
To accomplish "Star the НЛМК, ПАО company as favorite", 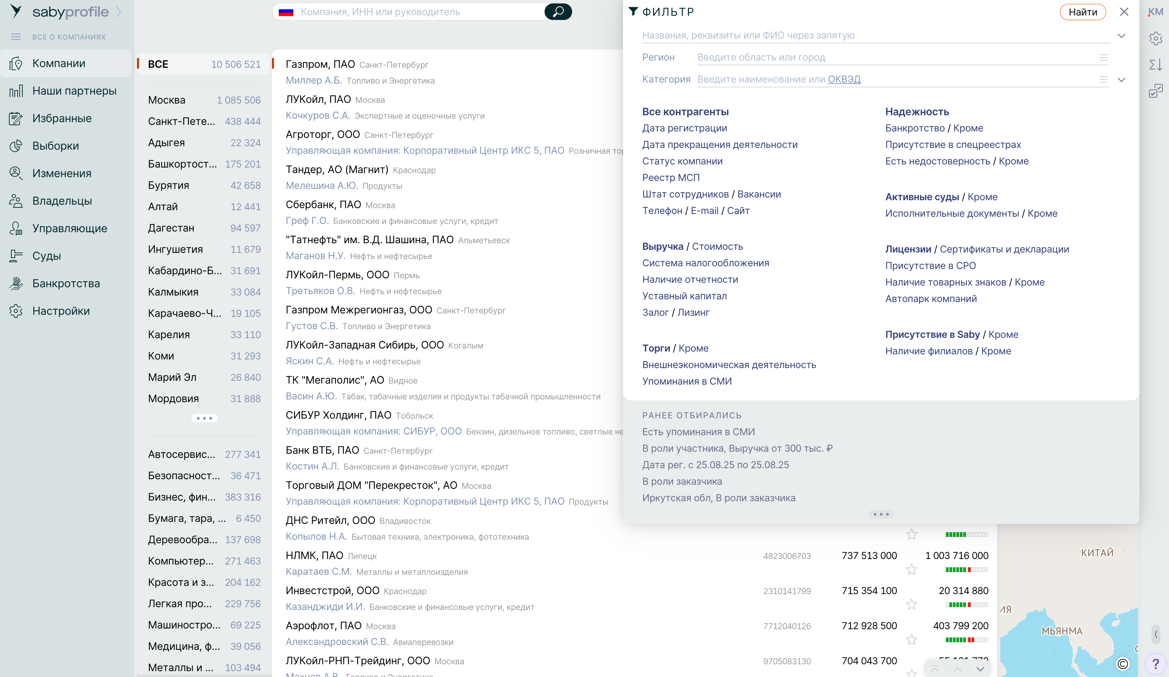I will pyautogui.click(x=911, y=569).
